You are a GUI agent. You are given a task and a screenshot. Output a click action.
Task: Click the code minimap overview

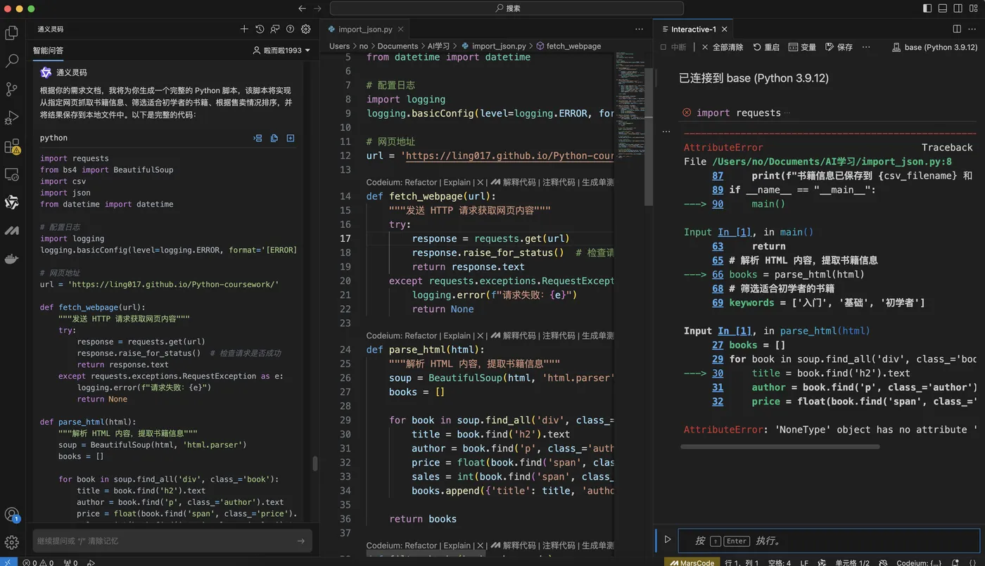[630, 105]
